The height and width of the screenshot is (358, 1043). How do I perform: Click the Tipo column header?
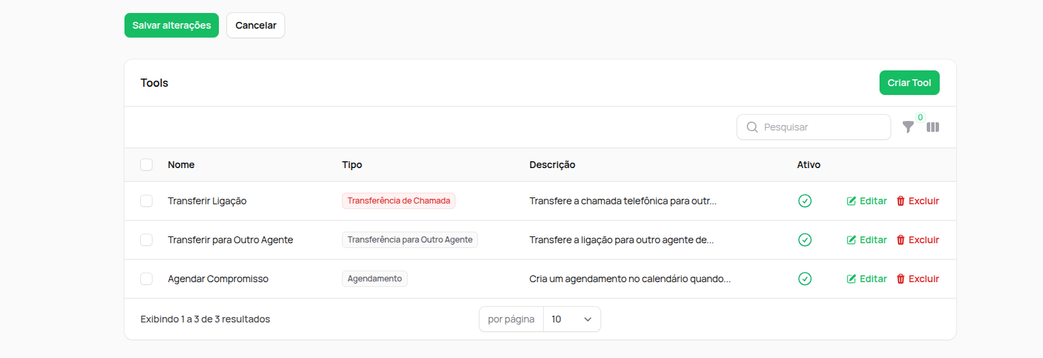pyautogui.click(x=352, y=165)
